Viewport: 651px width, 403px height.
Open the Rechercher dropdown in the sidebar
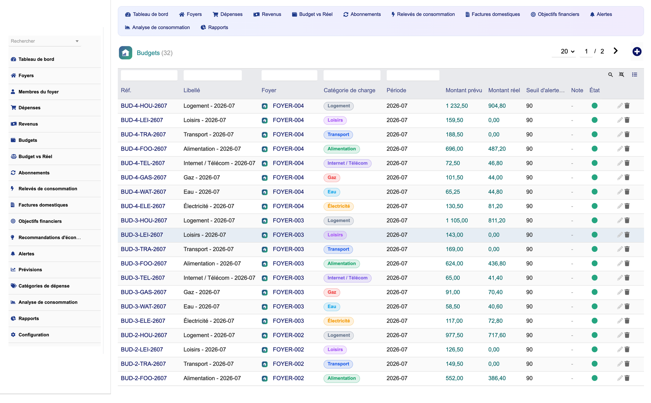tap(45, 41)
